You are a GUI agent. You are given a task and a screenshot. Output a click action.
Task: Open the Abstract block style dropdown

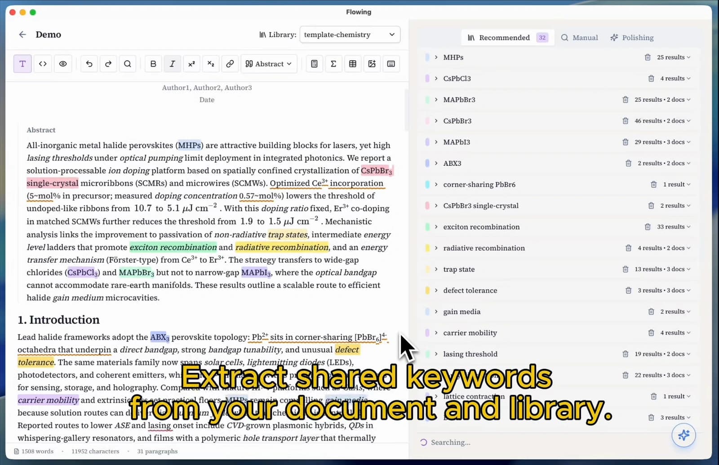coord(269,64)
